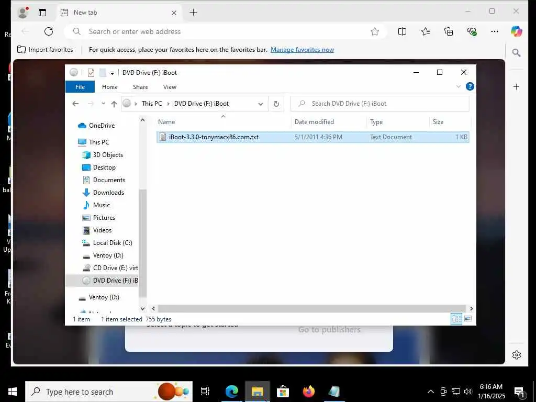Image resolution: width=536 pixels, height=402 pixels.
Task: Open Windows Start menu
Action: (13, 392)
